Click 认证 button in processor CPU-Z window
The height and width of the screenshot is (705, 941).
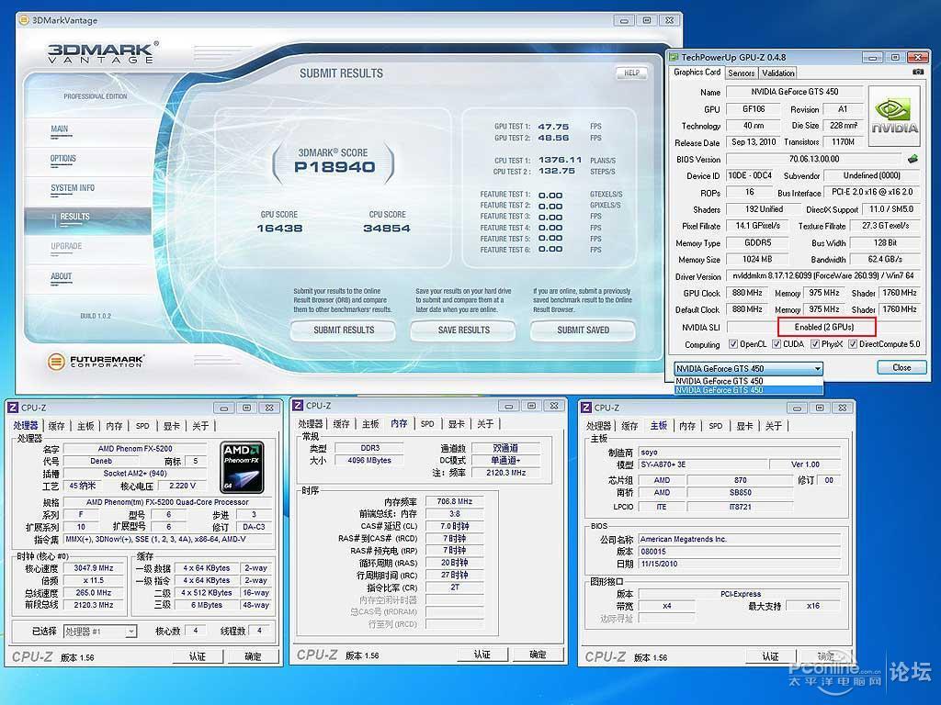(198, 656)
